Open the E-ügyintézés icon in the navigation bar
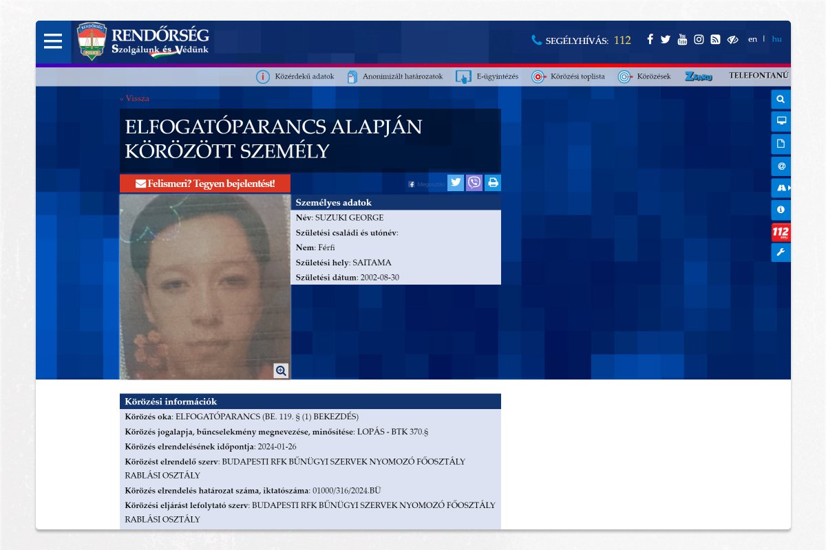 pyautogui.click(x=463, y=76)
